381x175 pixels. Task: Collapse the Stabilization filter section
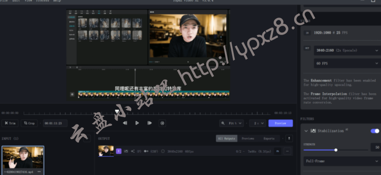[x=306, y=131]
